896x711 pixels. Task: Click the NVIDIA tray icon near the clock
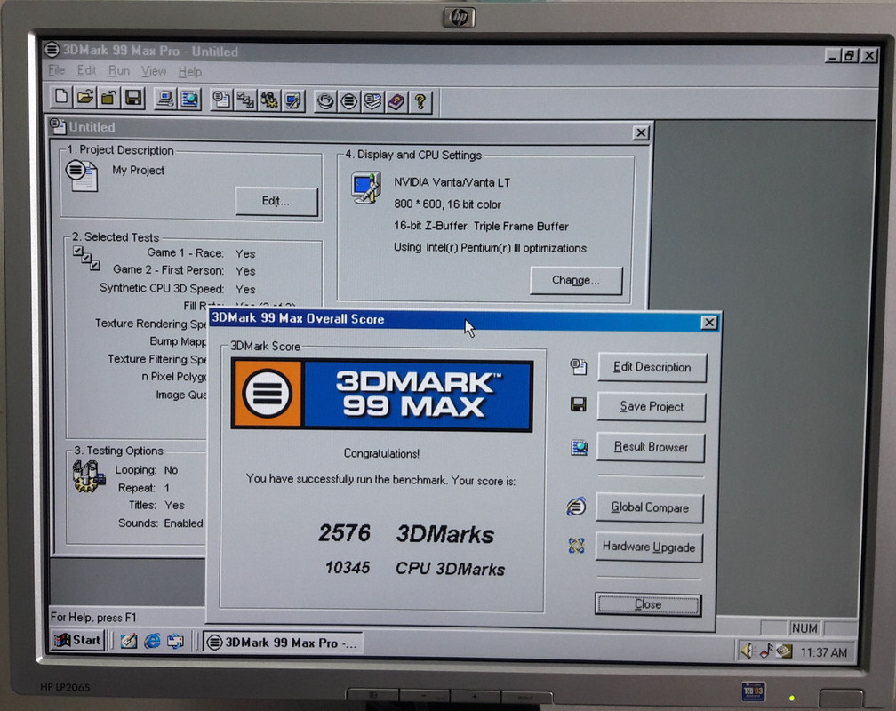[784, 651]
